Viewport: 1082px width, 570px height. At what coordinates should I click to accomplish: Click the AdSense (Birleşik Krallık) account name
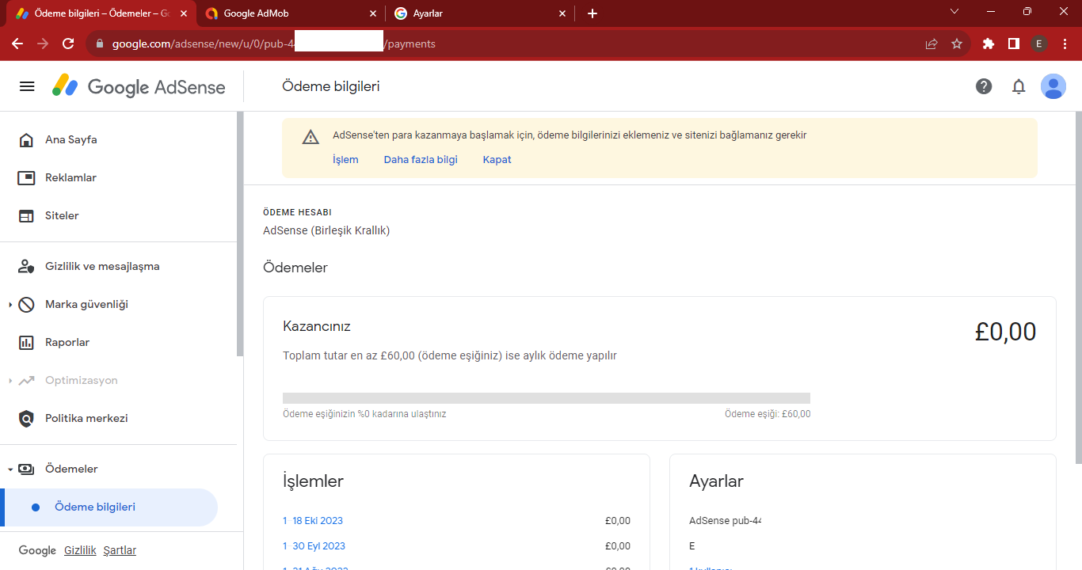point(326,231)
